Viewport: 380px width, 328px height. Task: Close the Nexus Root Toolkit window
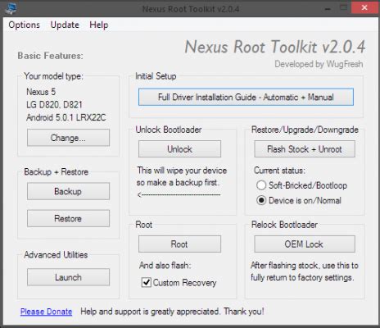pos(364,8)
